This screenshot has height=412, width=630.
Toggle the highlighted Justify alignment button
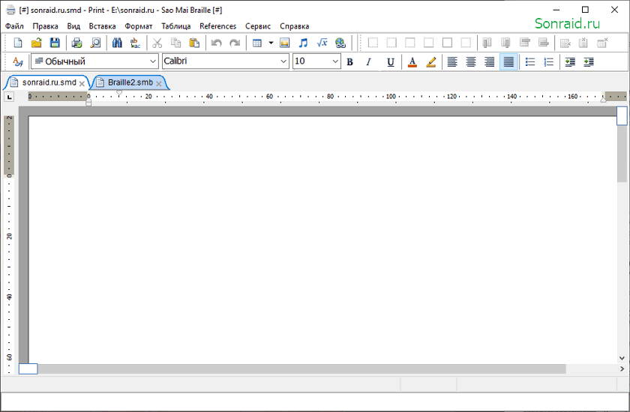pos(508,61)
